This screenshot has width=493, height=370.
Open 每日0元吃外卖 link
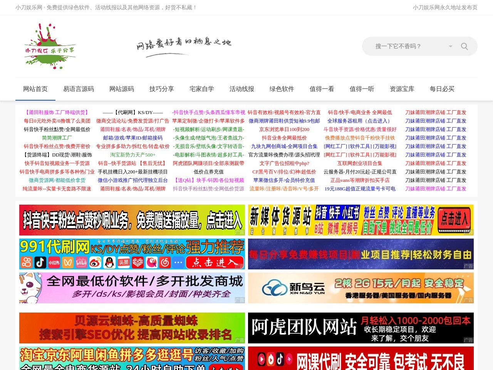[57, 121]
